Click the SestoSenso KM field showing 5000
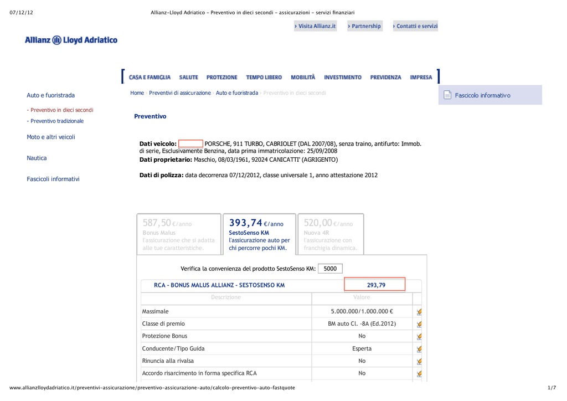The height and width of the screenshot is (401, 567). pyautogui.click(x=330, y=269)
